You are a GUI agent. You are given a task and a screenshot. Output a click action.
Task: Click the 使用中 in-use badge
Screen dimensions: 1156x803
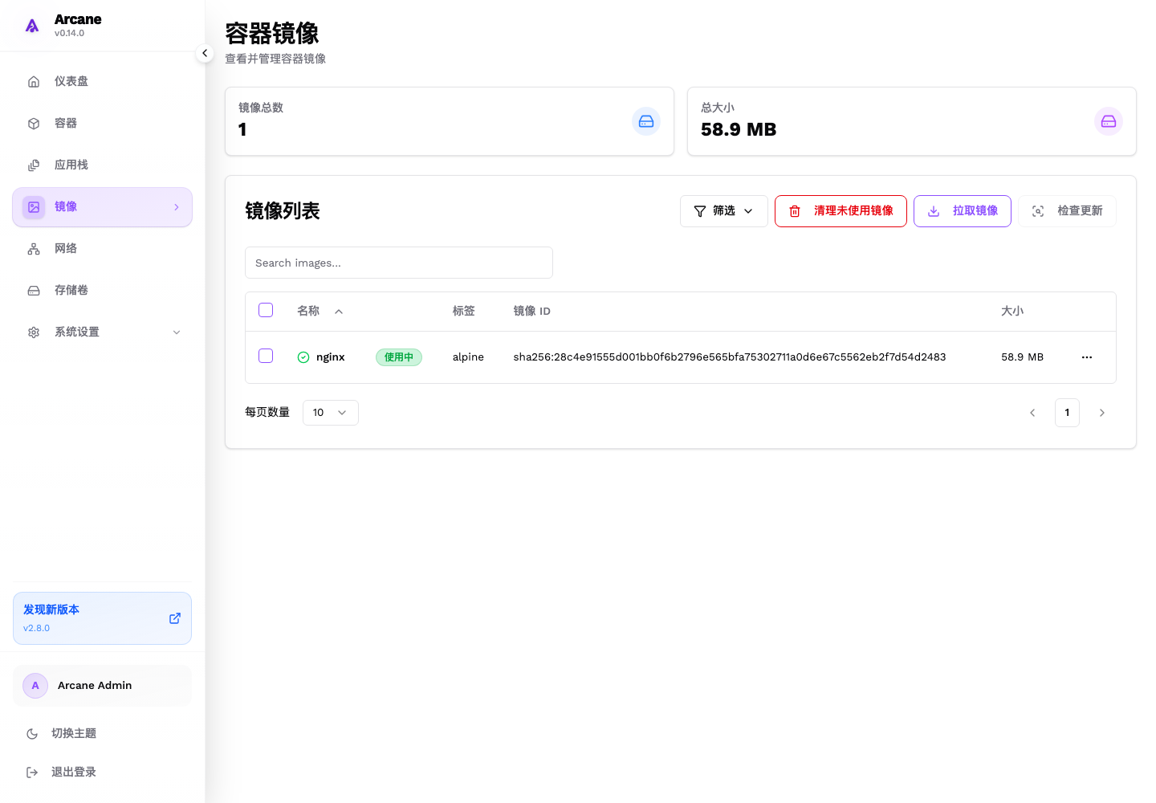pos(399,357)
